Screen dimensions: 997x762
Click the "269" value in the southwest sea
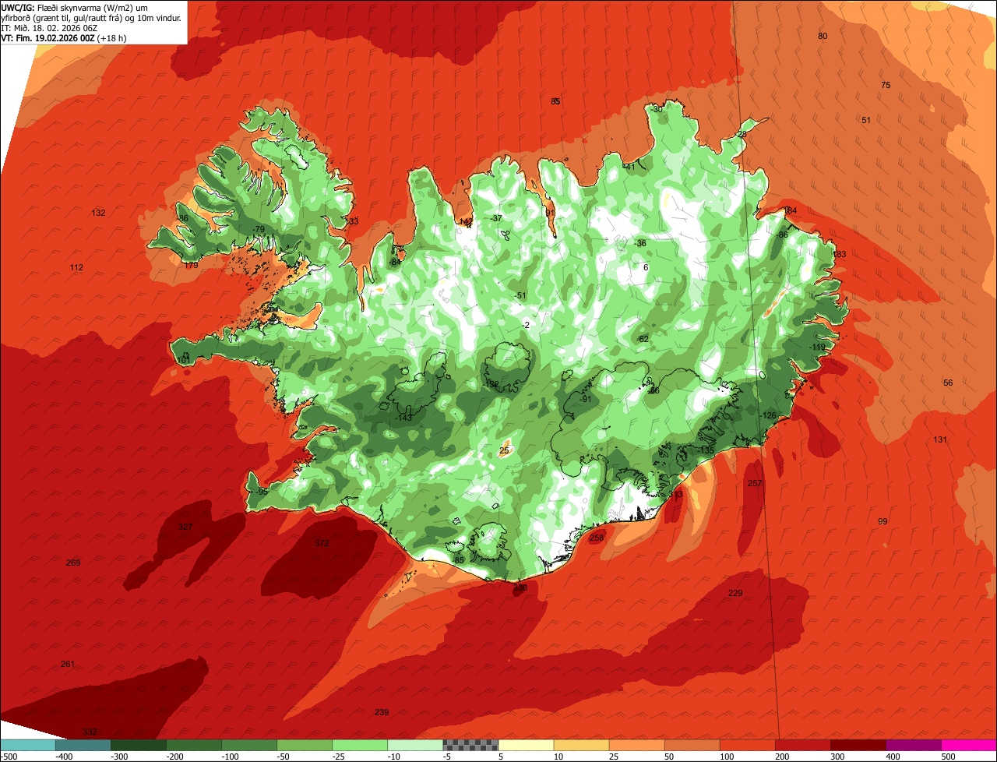(x=73, y=563)
